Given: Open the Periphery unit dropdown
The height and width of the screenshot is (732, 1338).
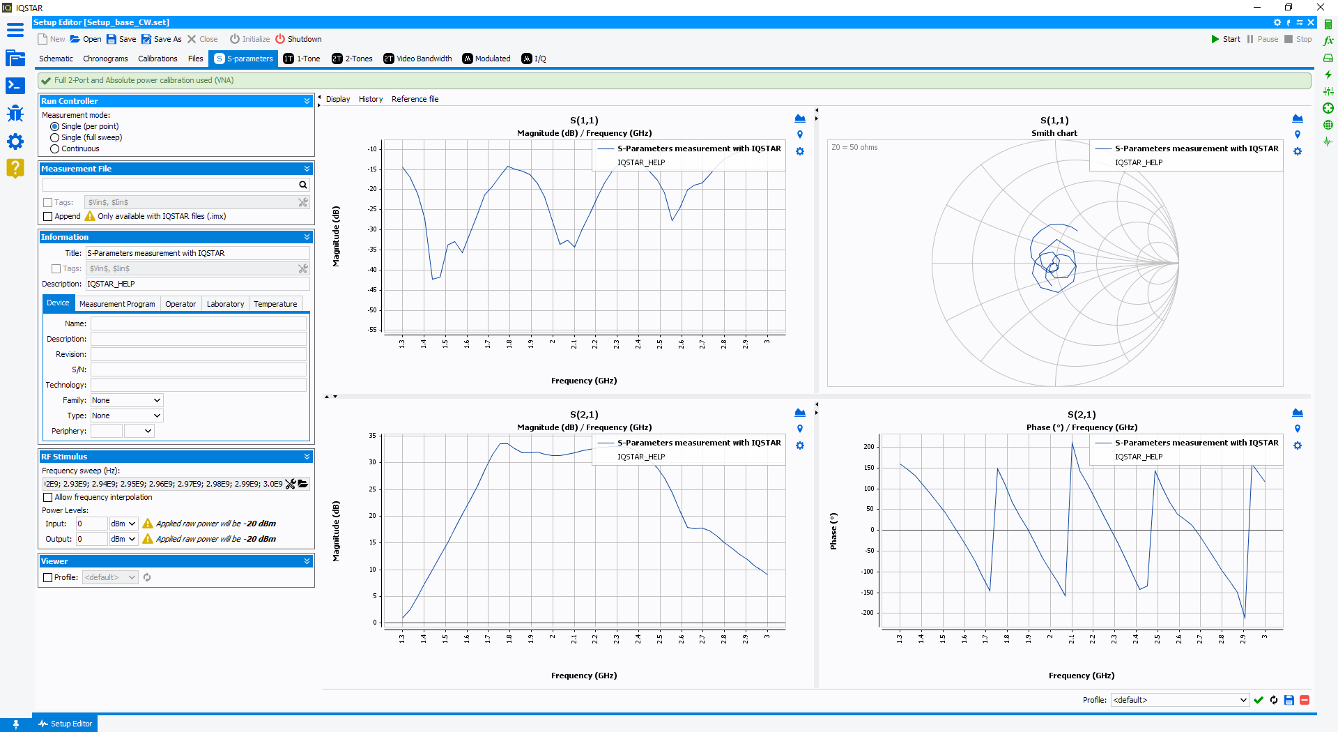Looking at the screenshot, I should [139, 432].
